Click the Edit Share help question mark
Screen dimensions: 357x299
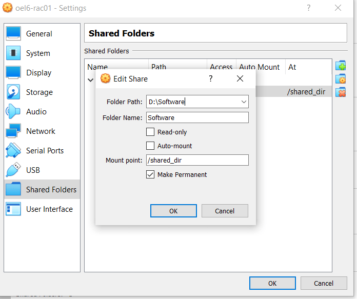[211, 78]
